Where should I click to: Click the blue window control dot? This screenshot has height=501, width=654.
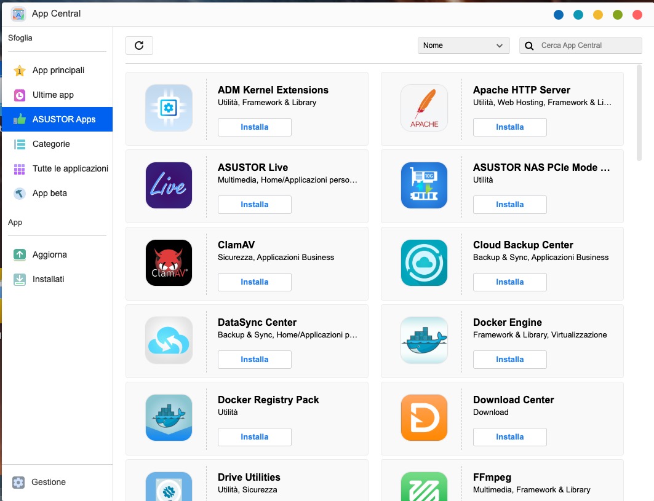tap(559, 15)
